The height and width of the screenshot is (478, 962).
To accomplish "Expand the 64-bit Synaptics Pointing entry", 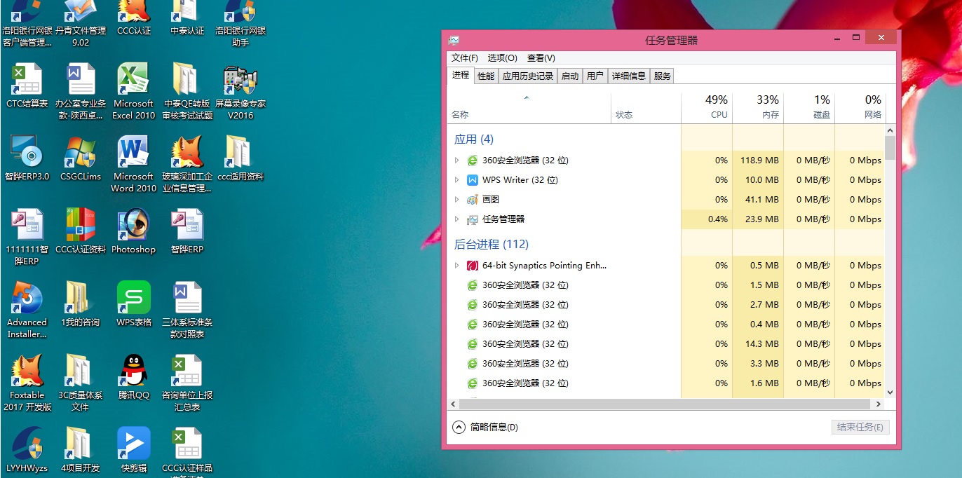I will click(456, 266).
